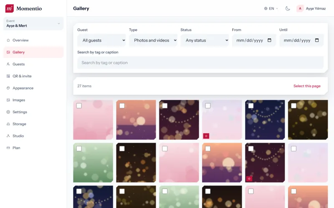Image resolution: width=334 pixels, height=208 pixels.
Task: Check the maroon bokeh photo in first row
Action: (x=165, y=106)
